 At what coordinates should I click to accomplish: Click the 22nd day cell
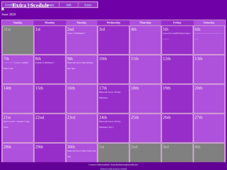coord(50,128)
